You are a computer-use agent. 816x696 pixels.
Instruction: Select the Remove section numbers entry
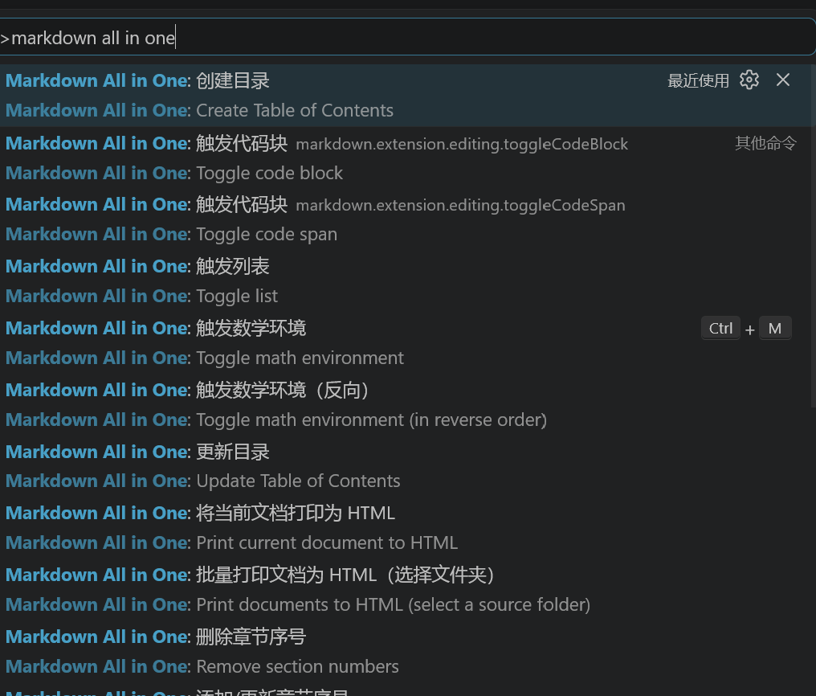[x=202, y=667]
